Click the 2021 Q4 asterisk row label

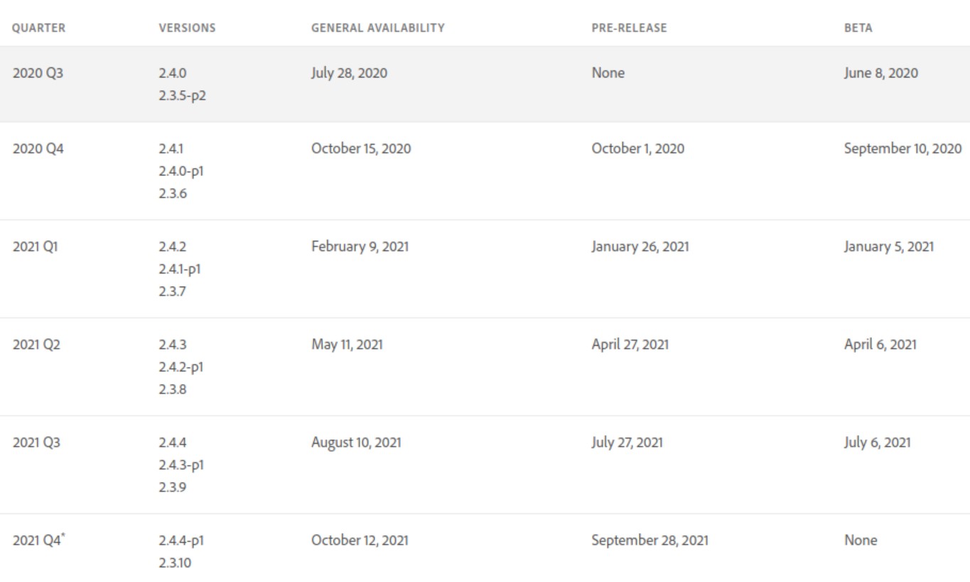pos(39,540)
